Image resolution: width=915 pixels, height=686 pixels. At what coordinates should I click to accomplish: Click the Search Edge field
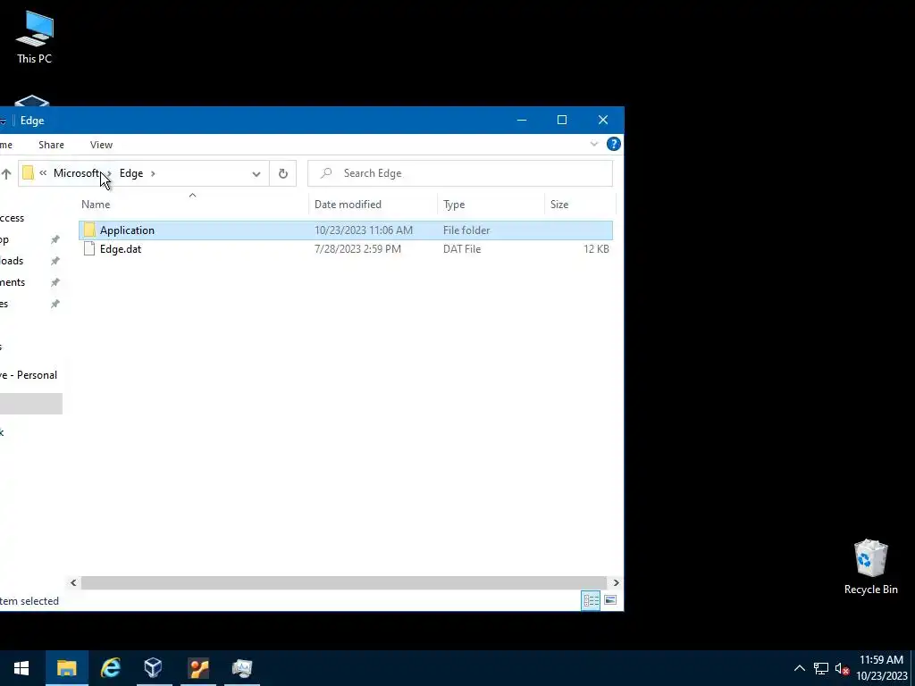click(460, 173)
